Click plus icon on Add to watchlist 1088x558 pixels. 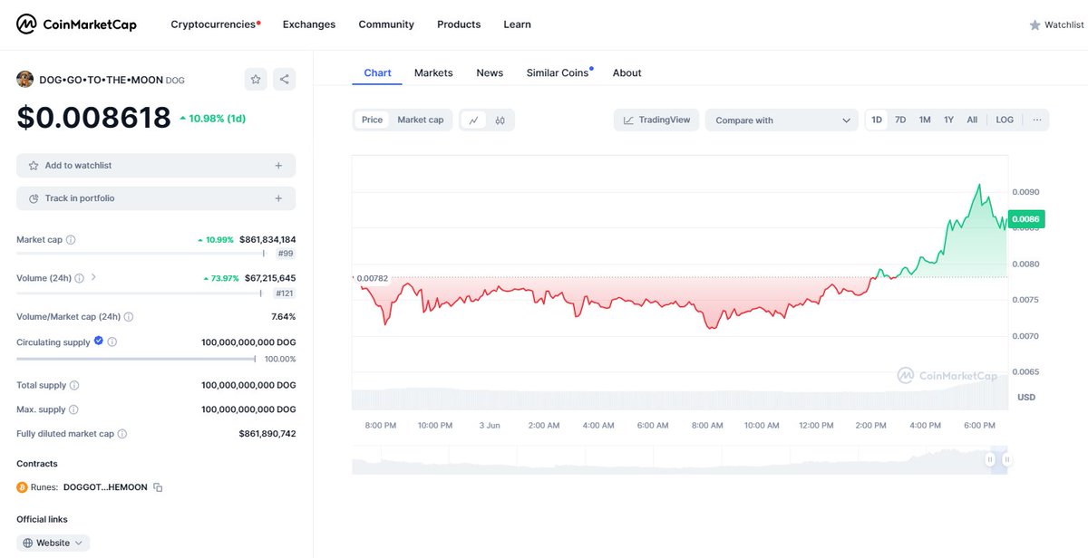(278, 166)
